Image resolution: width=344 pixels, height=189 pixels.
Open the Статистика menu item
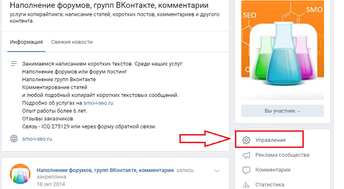point(270,185)
